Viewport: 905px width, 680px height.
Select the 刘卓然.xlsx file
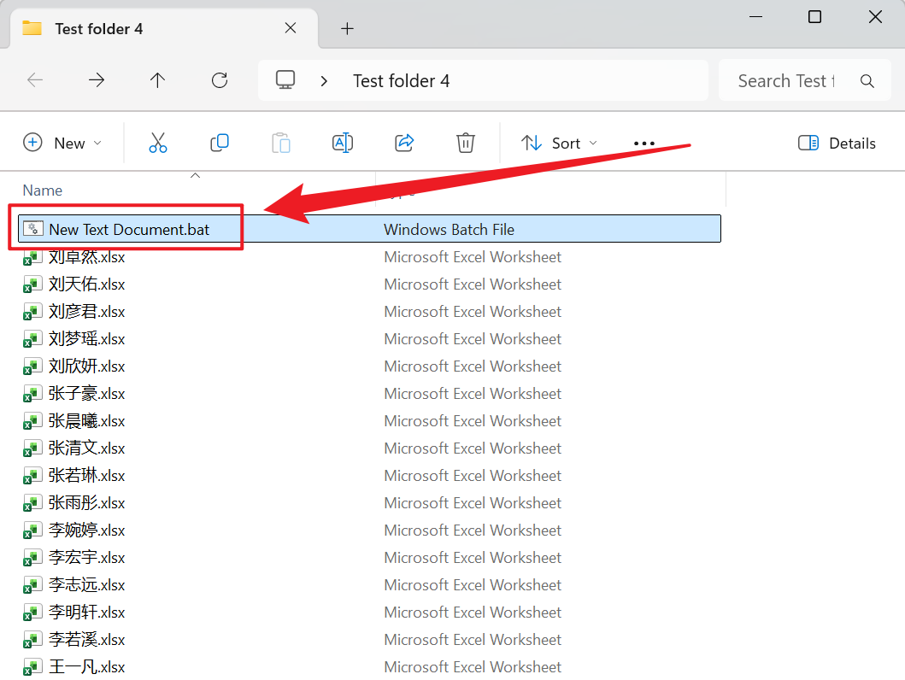coord(86,257)
